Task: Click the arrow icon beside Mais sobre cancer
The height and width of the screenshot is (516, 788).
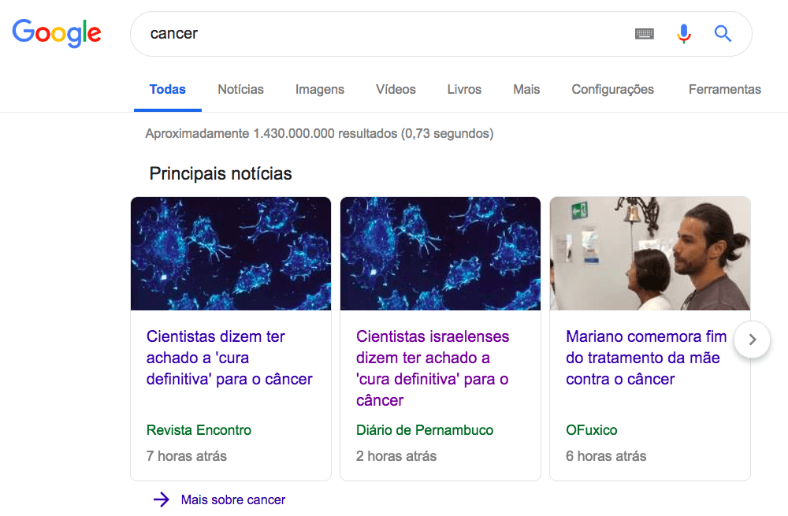Action: tap(162, 499)
